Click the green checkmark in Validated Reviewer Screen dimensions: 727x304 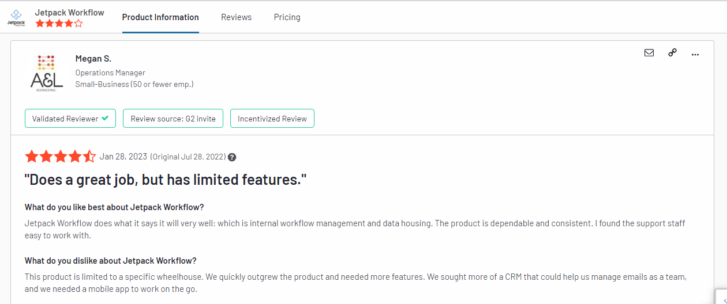pos(105,118)
